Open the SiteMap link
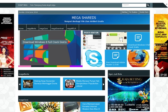 click(125, 12)
